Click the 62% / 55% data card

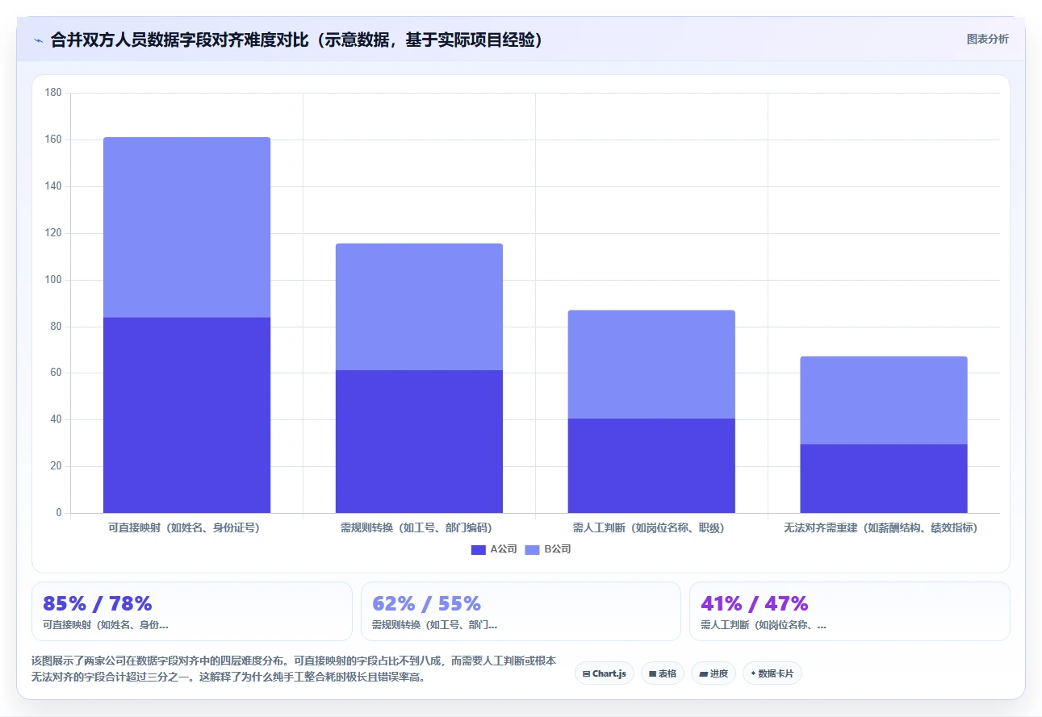click(x=521, y=611)
